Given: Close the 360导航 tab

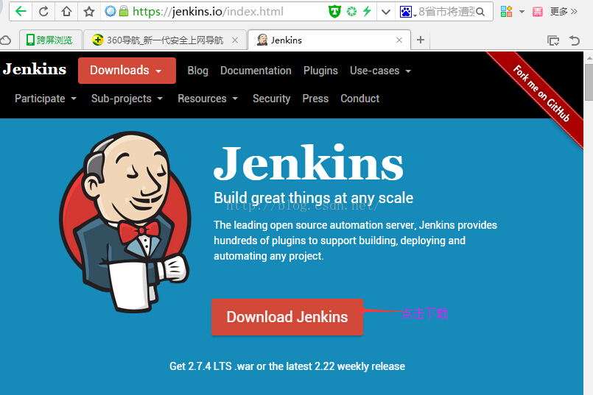Looking at the screenshot, I should click(235, 40).
